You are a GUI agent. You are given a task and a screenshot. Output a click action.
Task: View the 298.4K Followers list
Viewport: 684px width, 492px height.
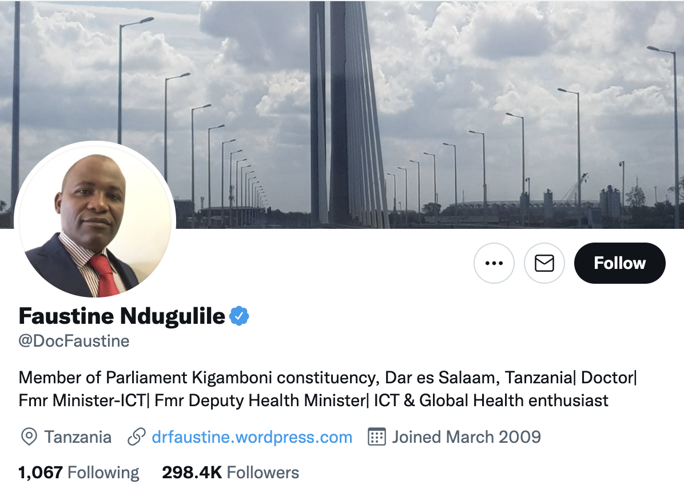230,473
